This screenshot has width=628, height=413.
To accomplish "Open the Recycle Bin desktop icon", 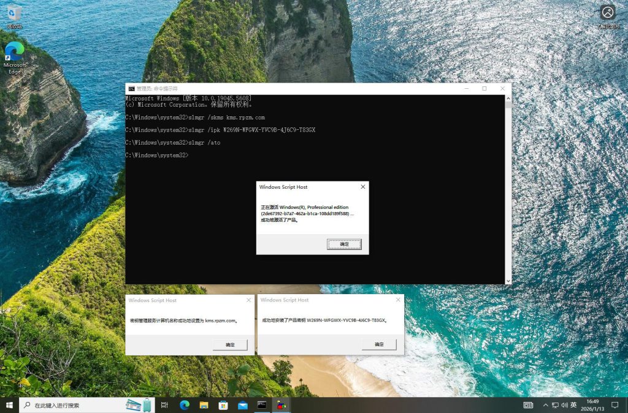I will (14, 16).
